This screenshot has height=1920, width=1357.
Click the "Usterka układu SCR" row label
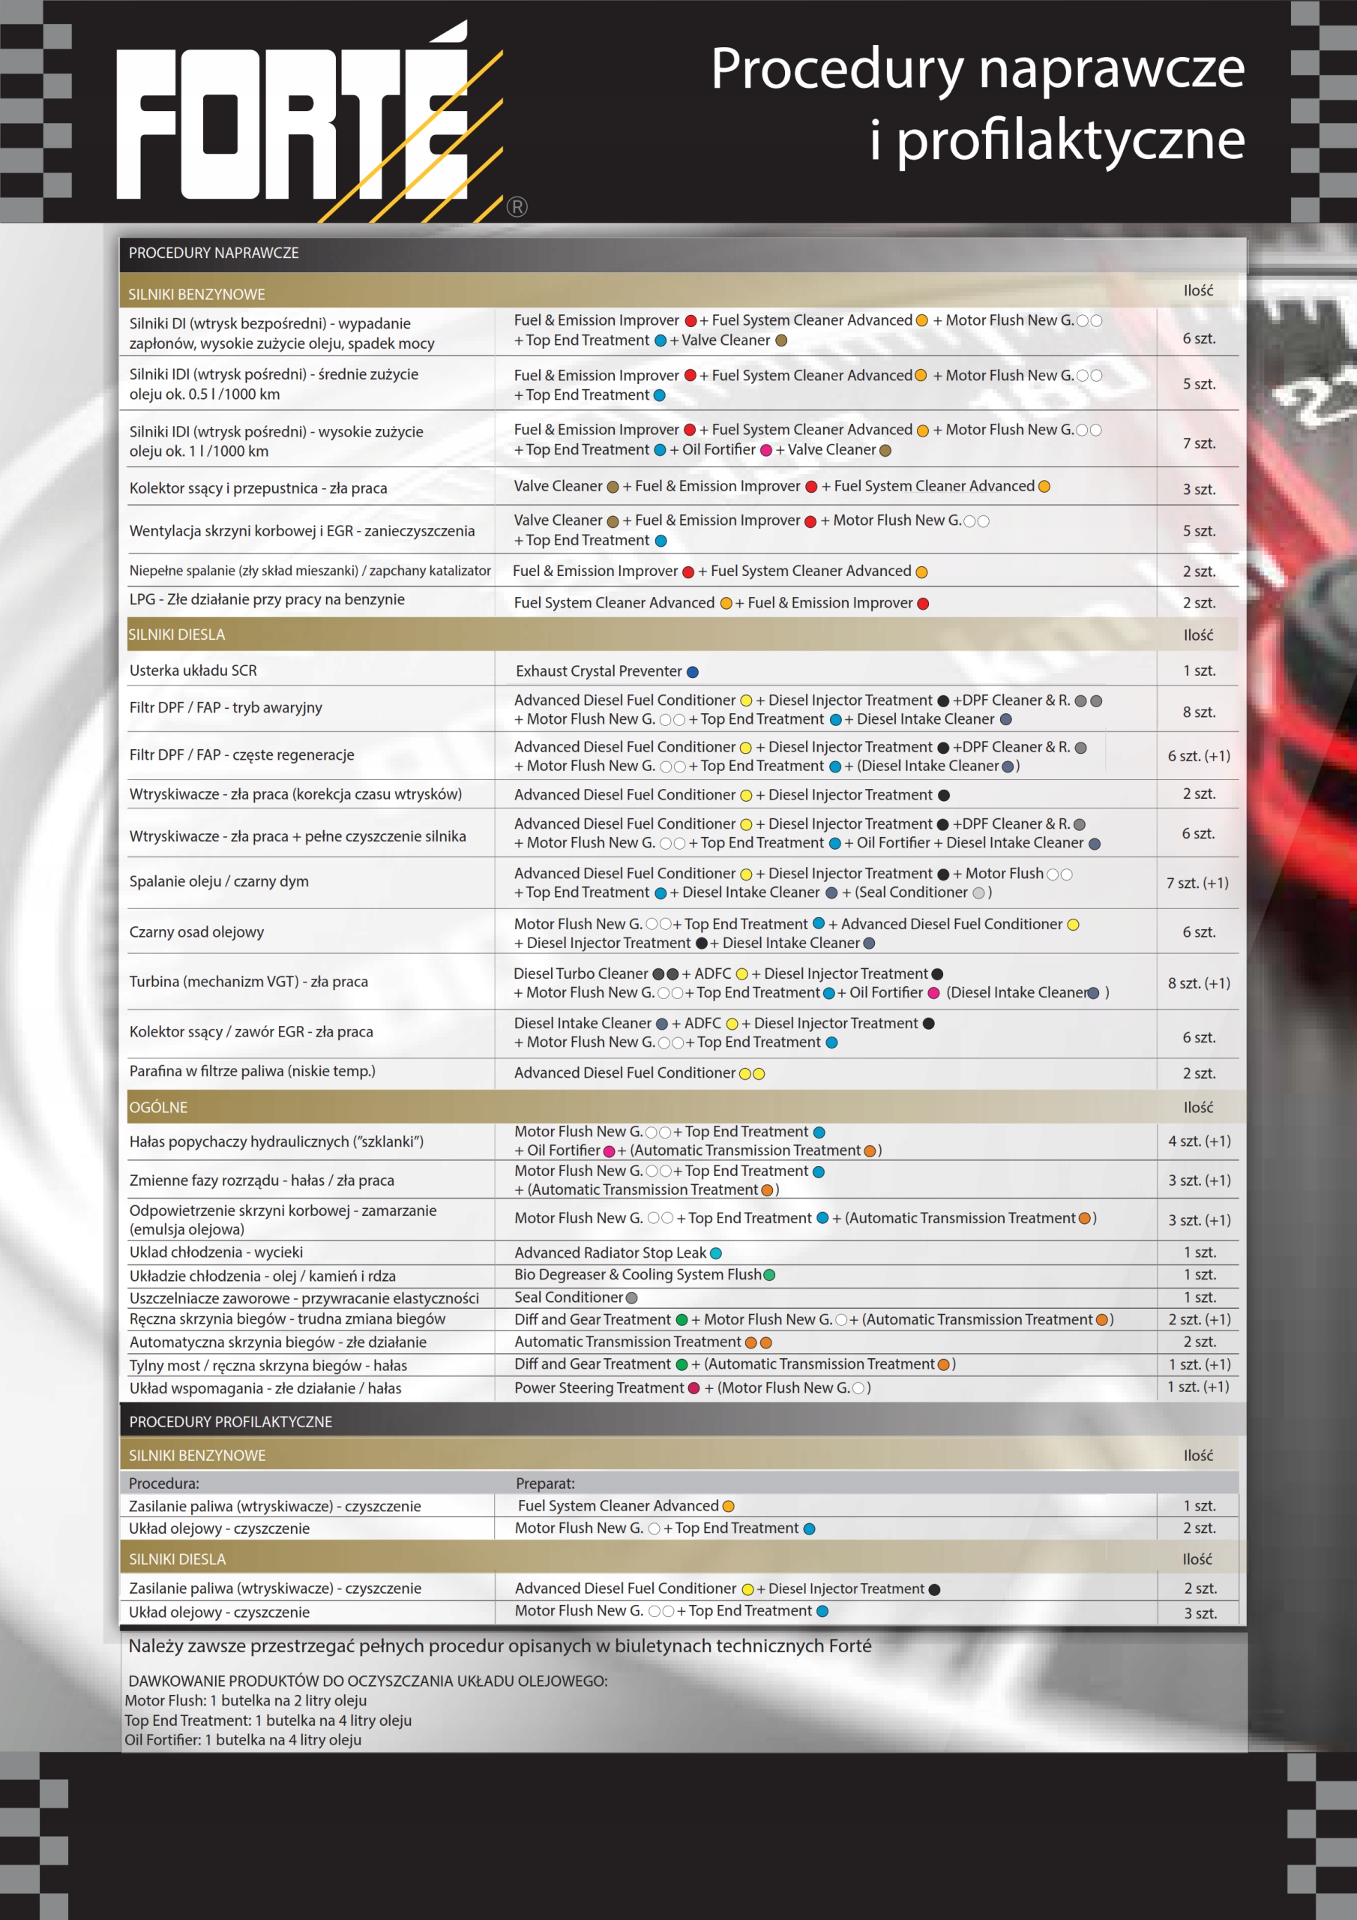[193, 670]
